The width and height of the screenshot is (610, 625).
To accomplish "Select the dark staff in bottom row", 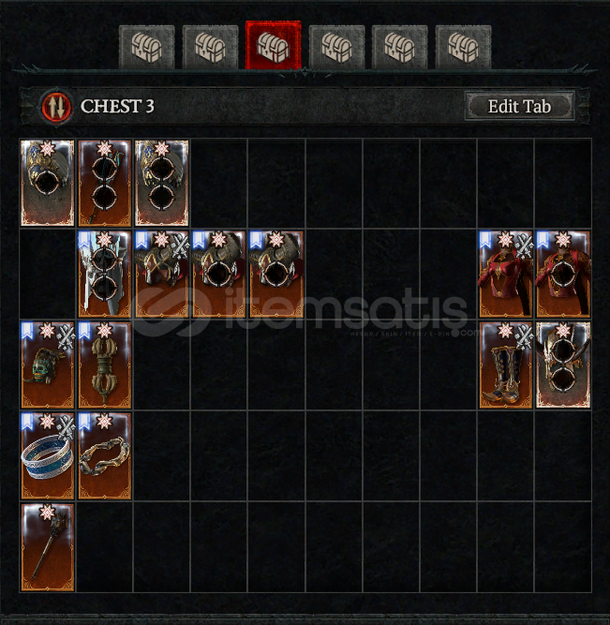I will pyautogui.click(x=48, y=546).
